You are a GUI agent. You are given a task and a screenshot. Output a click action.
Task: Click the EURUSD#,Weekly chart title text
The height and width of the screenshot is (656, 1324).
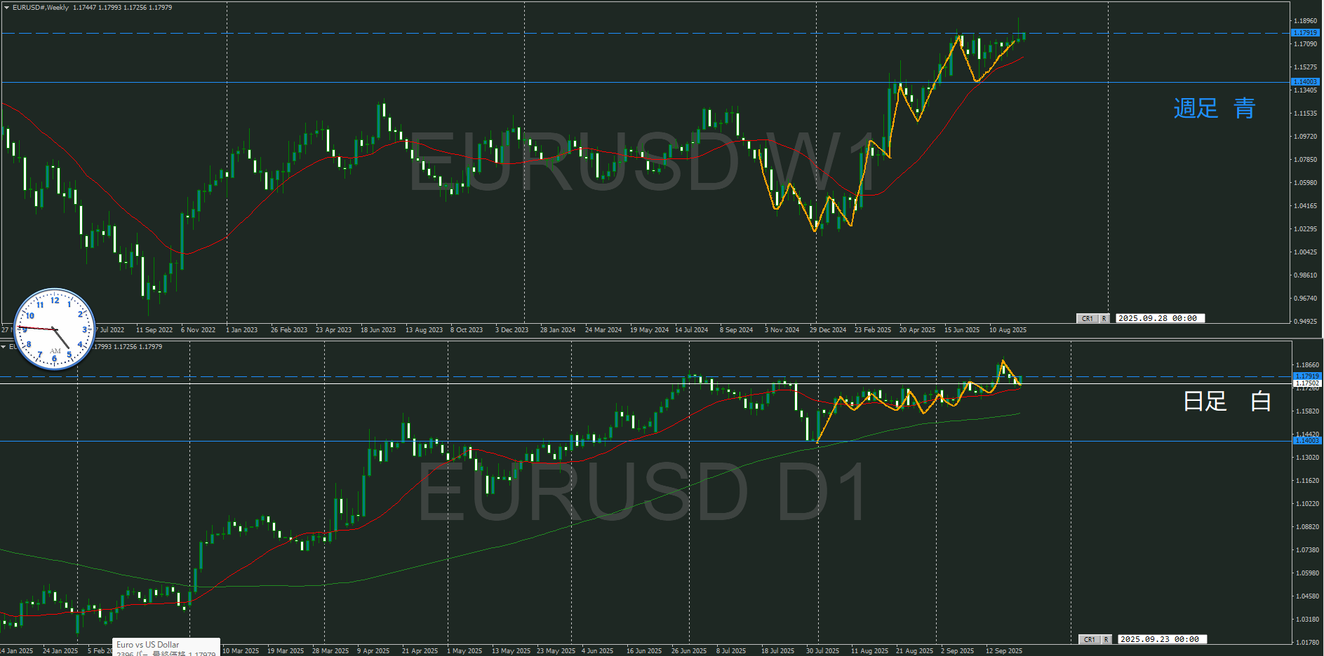pyautogui.click(x=41, y=8)
